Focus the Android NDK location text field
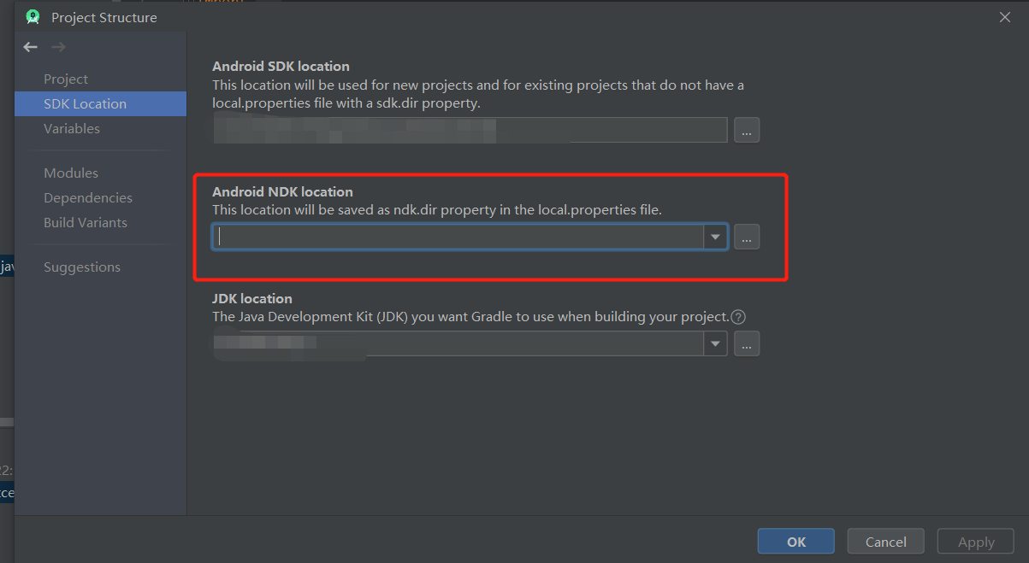 pyautogui.click(x=458, y=237)
